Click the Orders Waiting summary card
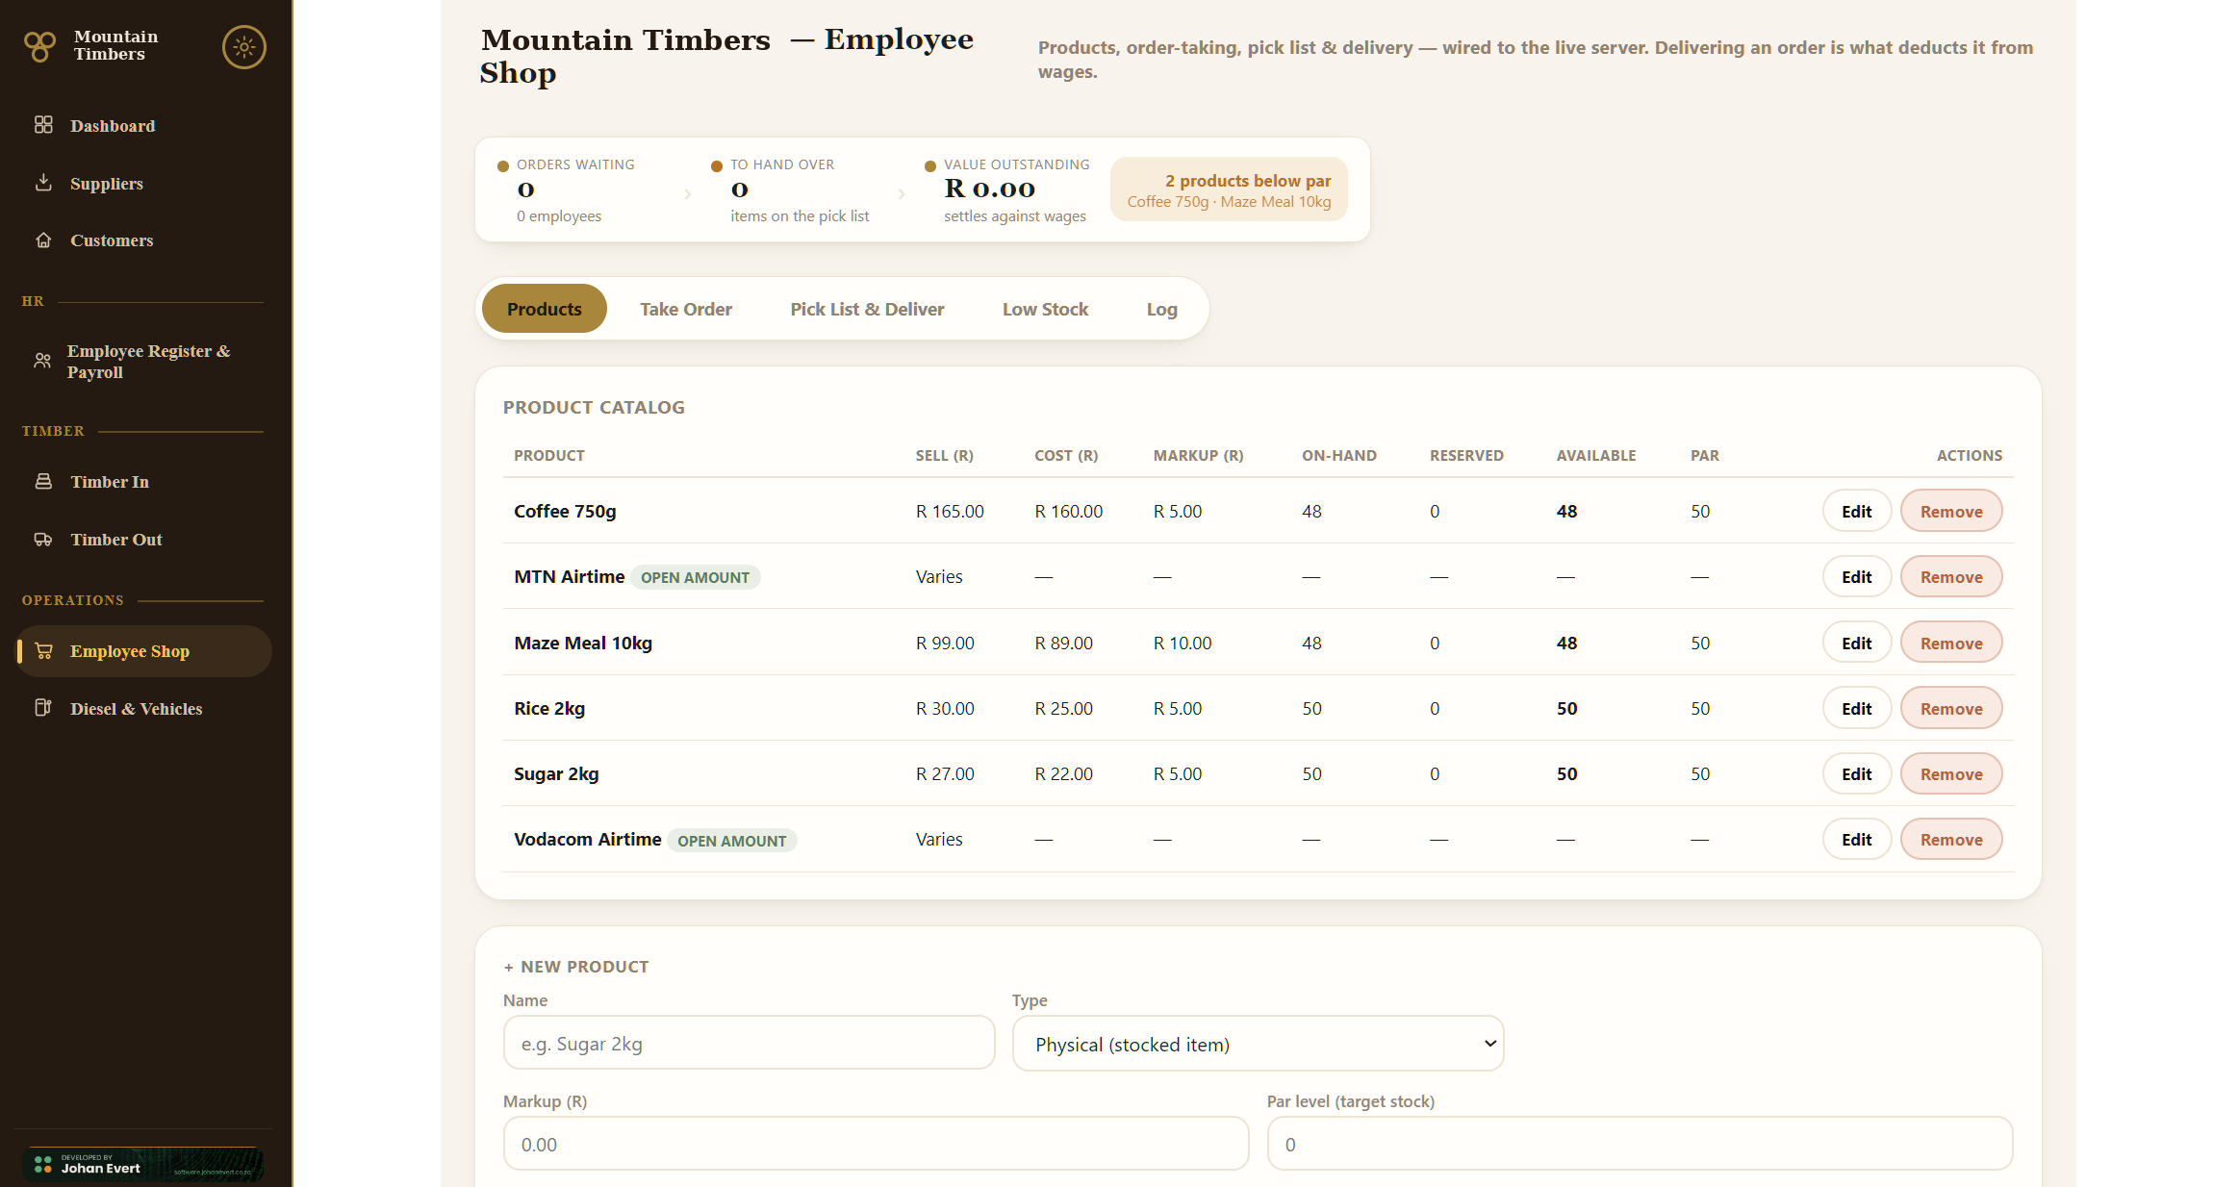The width and height of the screenshot is (2213, 1187). 577,189
